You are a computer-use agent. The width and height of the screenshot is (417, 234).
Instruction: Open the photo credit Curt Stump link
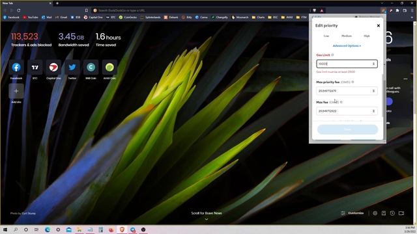point(29,213)
